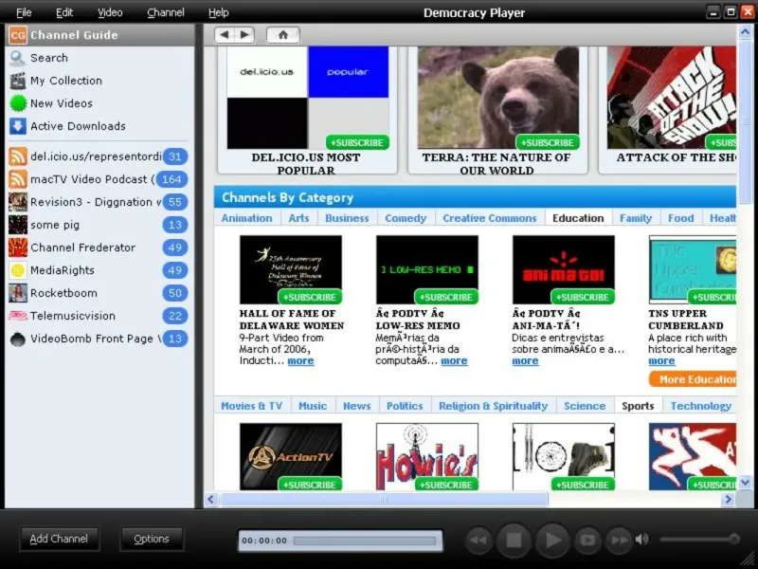758x569 pixels.
Task: Subscribe to the Ani-ma-tô channel
Action: click(583, 297)
